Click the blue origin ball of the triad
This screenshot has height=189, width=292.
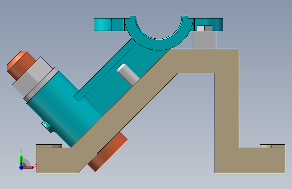[x=21, y=167]
